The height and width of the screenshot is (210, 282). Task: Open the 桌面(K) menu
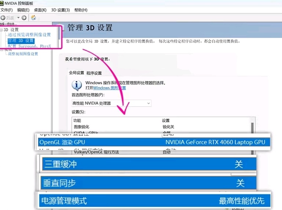40,10
